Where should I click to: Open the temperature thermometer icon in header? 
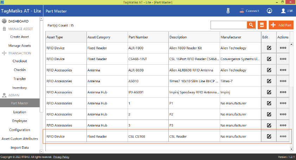point(228,11)
